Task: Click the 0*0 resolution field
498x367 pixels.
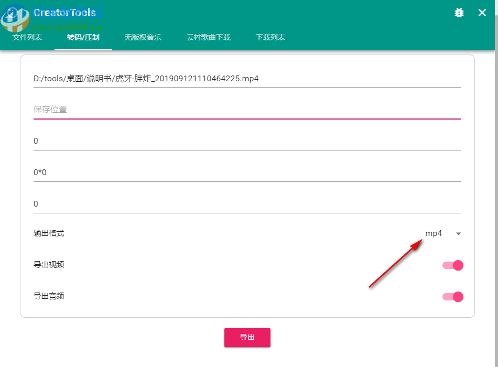Action: [246, 172]
